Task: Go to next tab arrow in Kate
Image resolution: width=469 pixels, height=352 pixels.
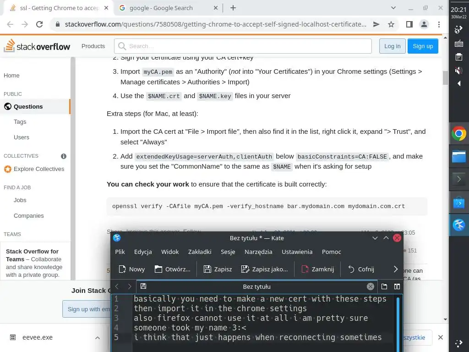Action: coord(130,286)
